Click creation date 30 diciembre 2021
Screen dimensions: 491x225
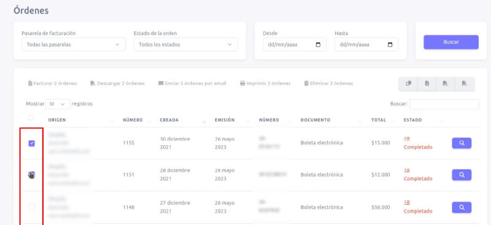point(175,143)
